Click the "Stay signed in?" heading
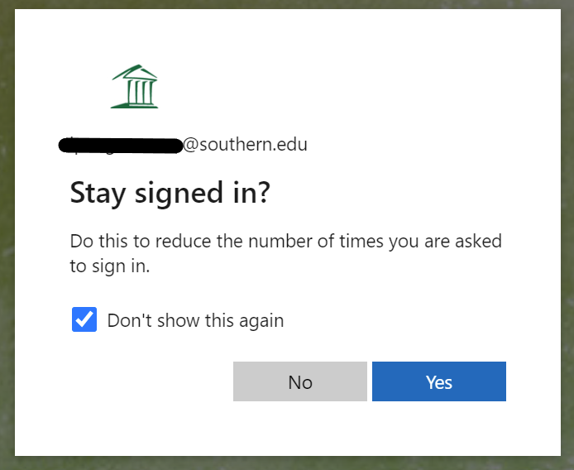 click(x=170, y=193)
